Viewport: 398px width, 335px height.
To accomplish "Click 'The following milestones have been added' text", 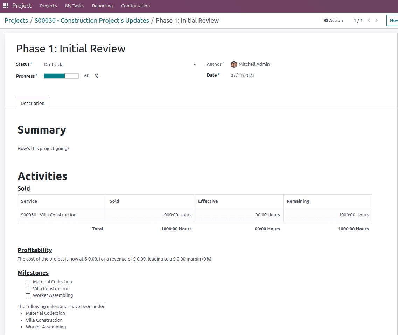I will tap(62, 306).
